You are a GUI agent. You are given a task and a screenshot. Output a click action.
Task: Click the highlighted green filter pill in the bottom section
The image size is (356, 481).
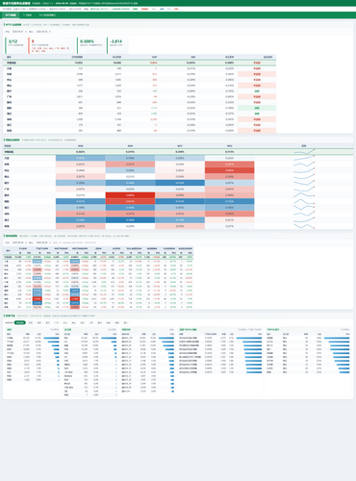(x=20, y=322)
